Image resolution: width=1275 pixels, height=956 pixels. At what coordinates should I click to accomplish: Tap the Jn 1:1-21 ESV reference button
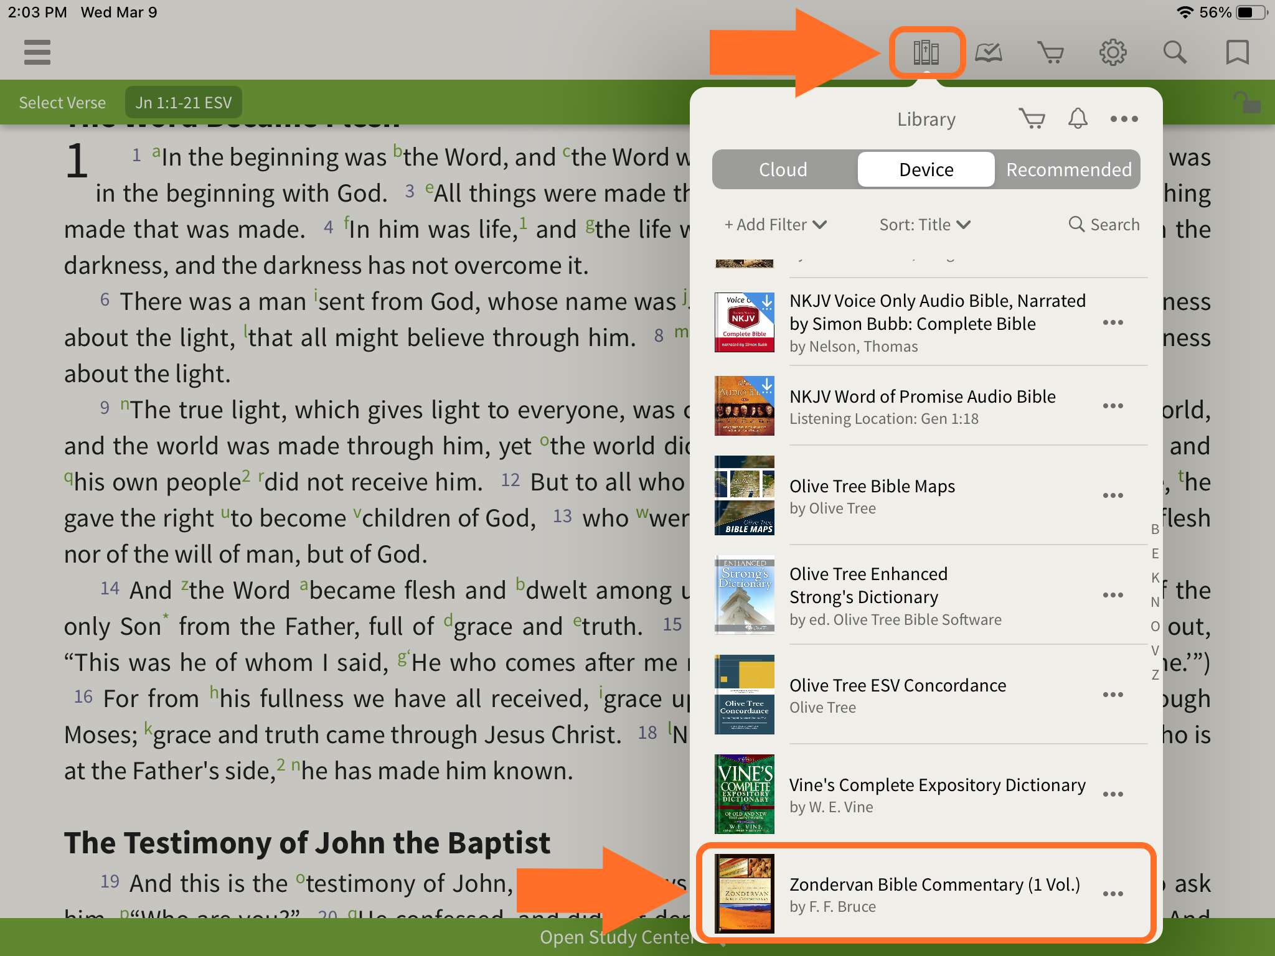click(184, 103)
